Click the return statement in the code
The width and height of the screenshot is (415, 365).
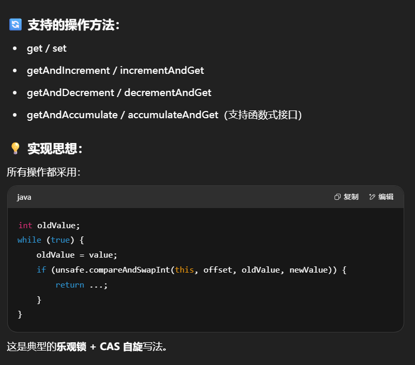coord(81,285)
